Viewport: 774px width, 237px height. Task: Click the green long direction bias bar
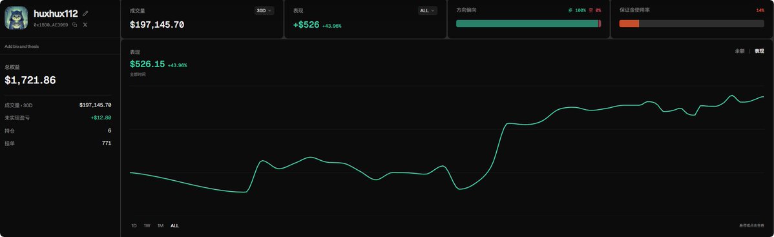click(x=527, y=24)
